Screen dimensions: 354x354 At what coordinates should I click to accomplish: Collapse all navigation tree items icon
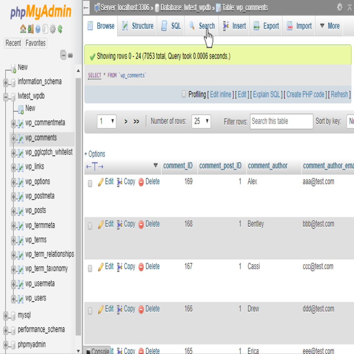64,55
